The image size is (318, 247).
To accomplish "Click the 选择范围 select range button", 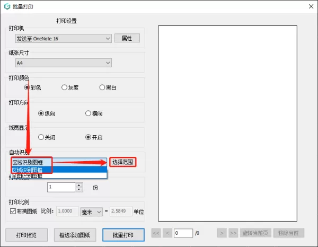I will point(123,162).
